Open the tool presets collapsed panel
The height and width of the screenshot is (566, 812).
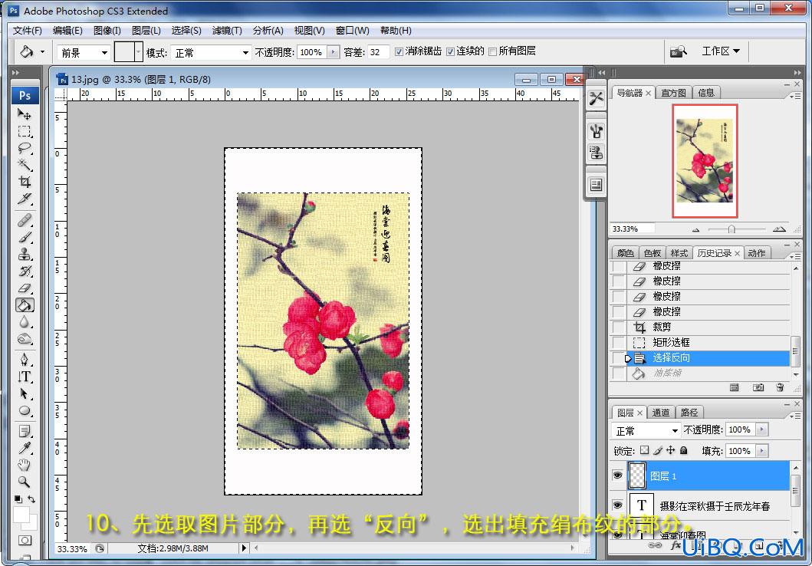596,98
